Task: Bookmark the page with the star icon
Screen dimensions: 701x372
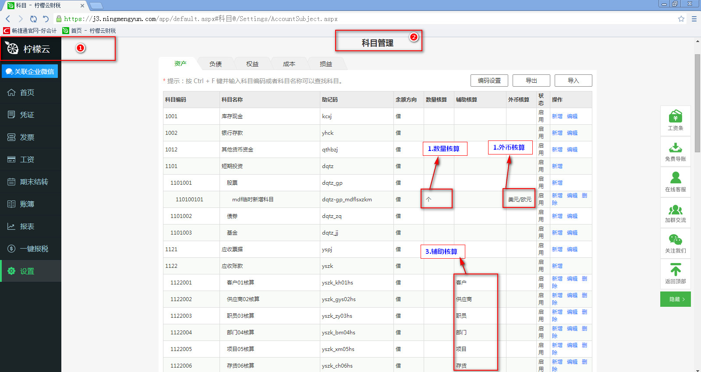Action: tap(681, 19)
